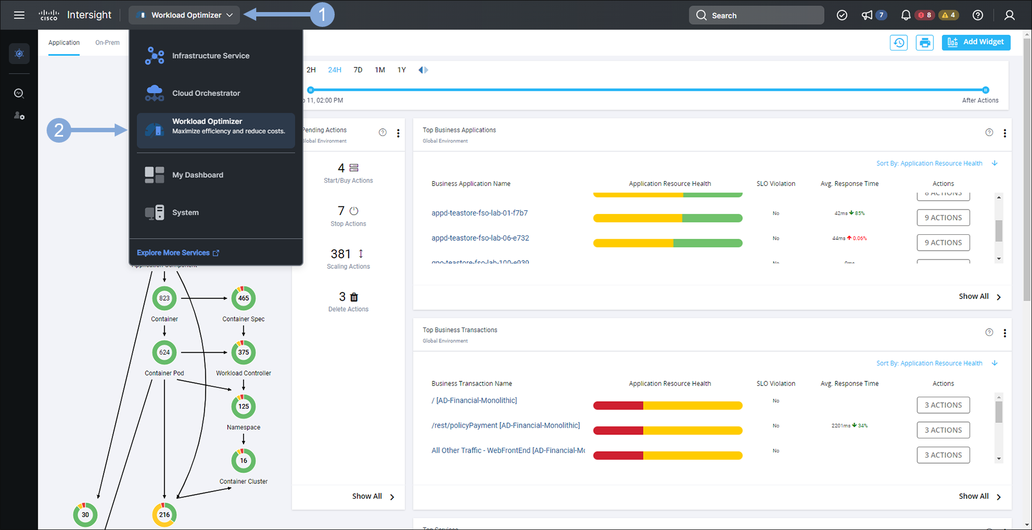This screenshot has width=1032, height=530.
Task: Open System from the service menu
Action: point(216,212)
